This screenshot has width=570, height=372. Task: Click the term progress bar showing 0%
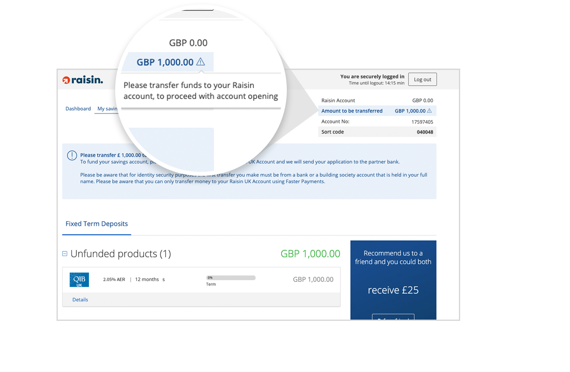pyautogui.click(x=231, y=278)
